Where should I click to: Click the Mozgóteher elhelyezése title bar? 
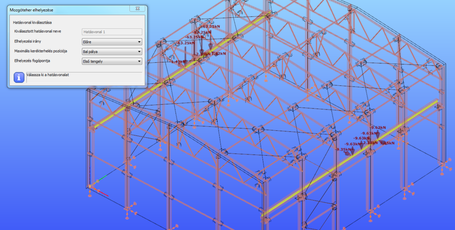click(69, 10)
